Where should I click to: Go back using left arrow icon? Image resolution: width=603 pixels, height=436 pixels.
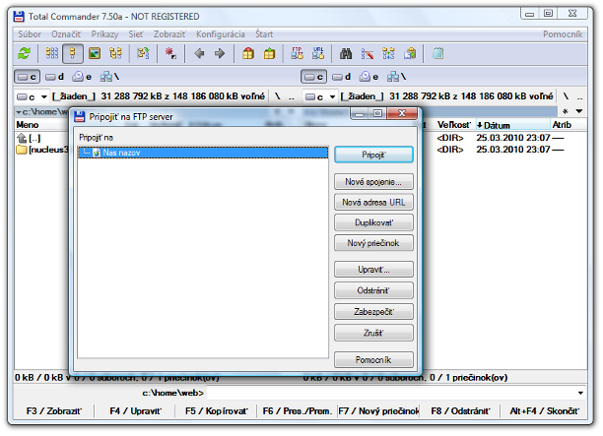pos(199,53)
